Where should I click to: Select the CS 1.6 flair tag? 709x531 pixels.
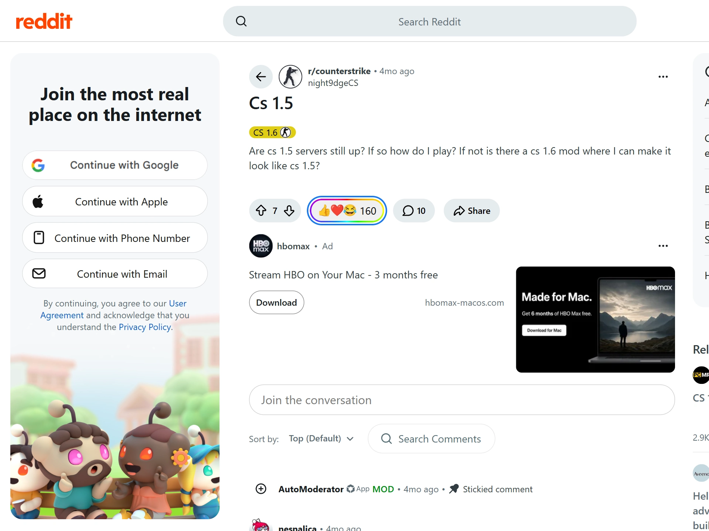[x=273, y=132]
